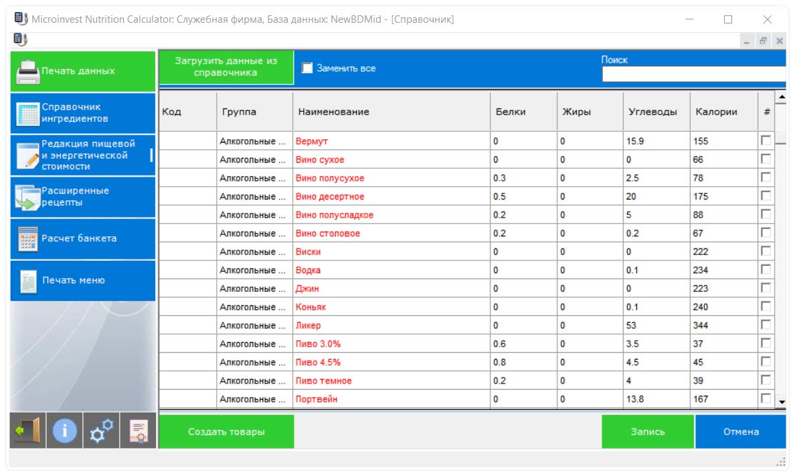Restore the inner child window
The width and height of the screenshot is (795, 476).
coord(763,41)
